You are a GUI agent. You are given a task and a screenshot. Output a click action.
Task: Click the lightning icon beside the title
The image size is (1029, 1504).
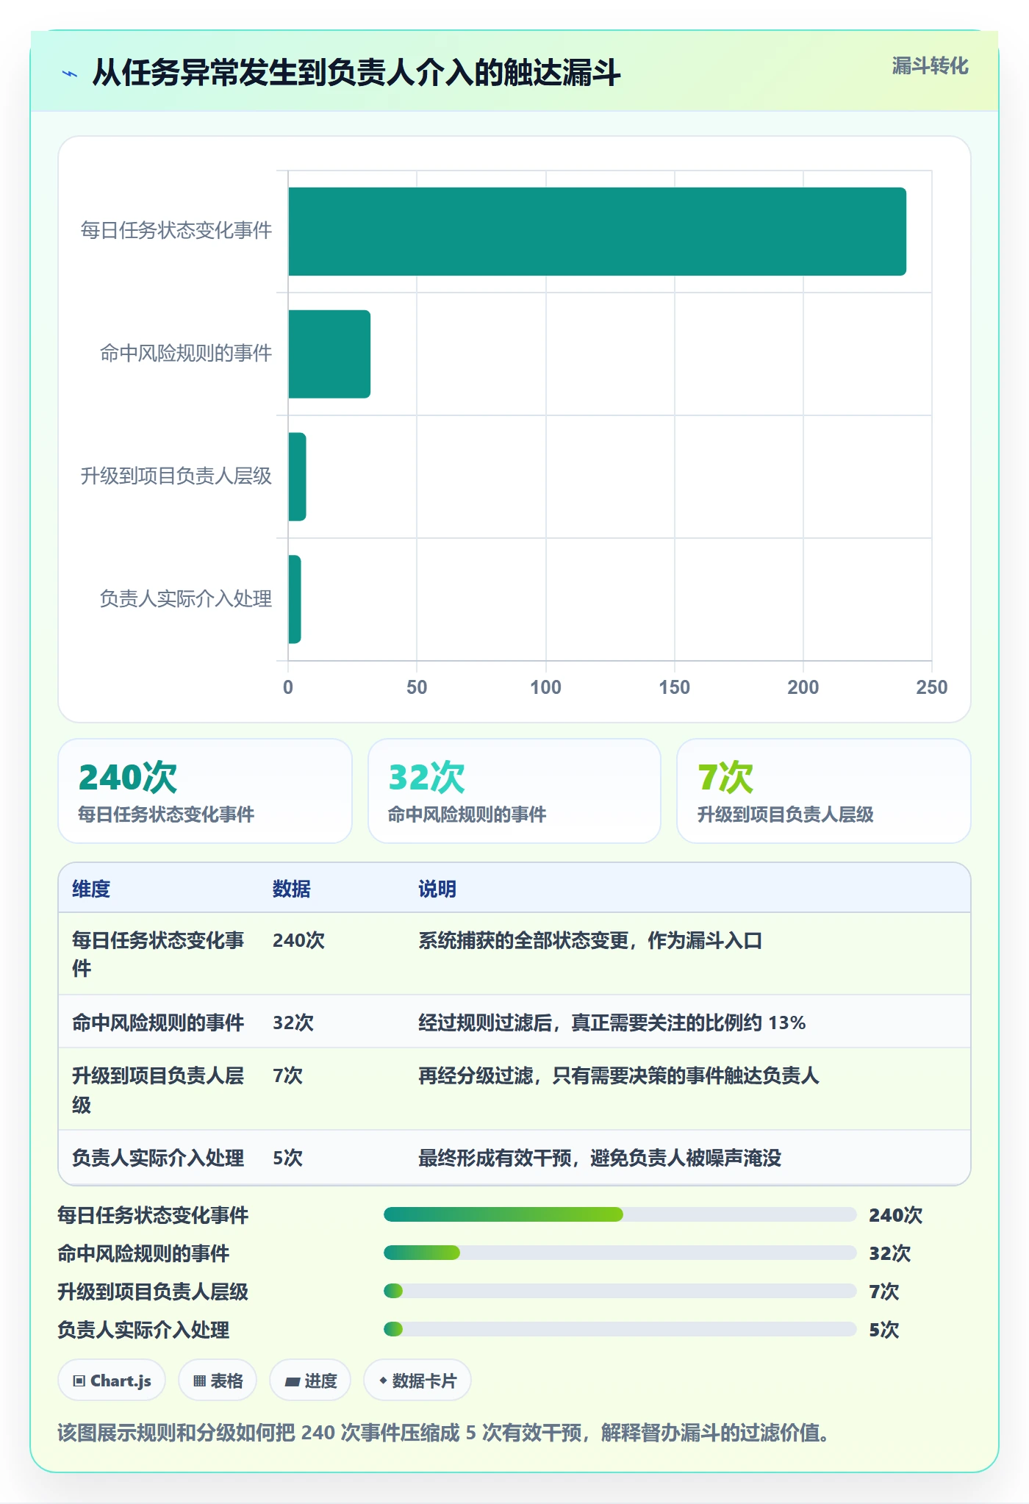coord(70,74)
